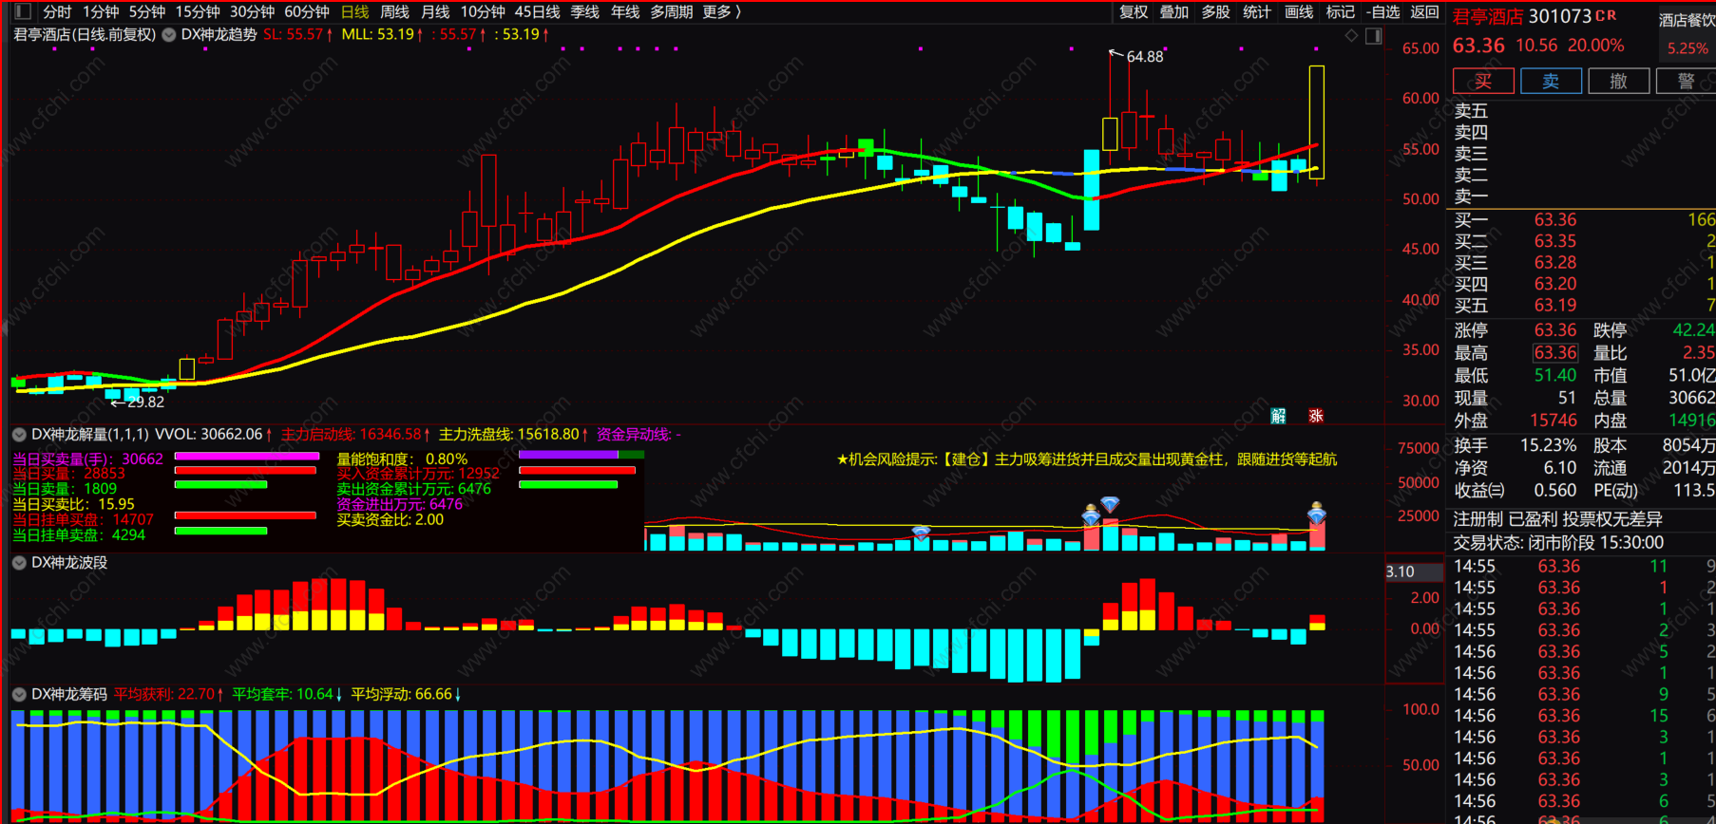Select the 30分钟 period
This screenshot has height=824, width=1716.
point(253,11)
